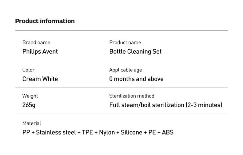Image resolution: width=243 pixels, height=155 pixels.
Task: Click TPE in the material list
Action: coord(87,133)
